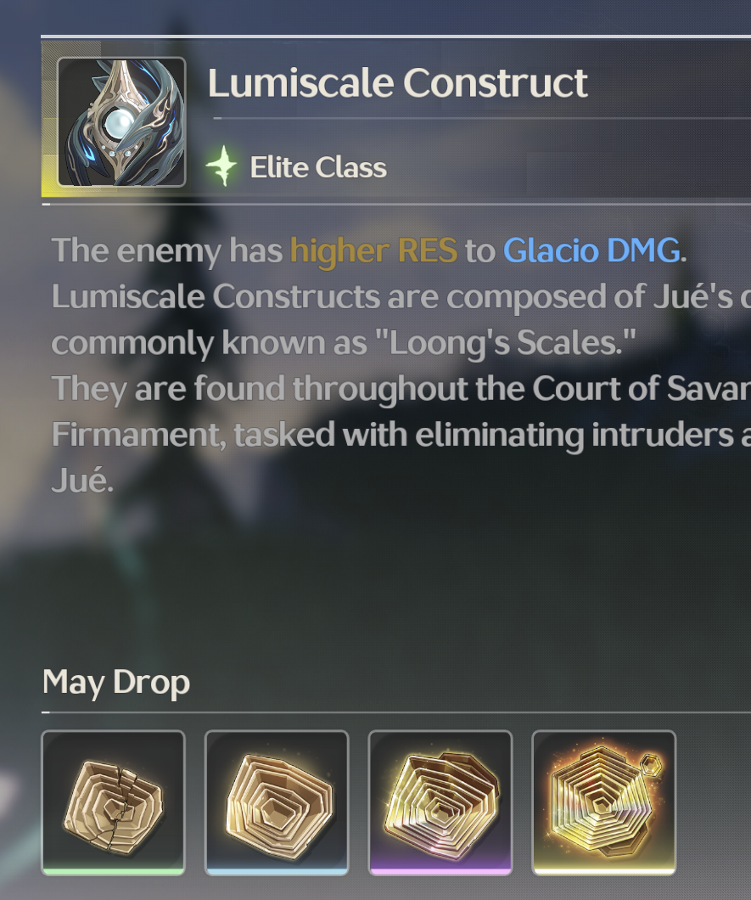The image size is (751, 900).
Task: Click the line starting 'Lumiscale Constructs are composed'
Action: pyautogui.click(x=401, y=297)
